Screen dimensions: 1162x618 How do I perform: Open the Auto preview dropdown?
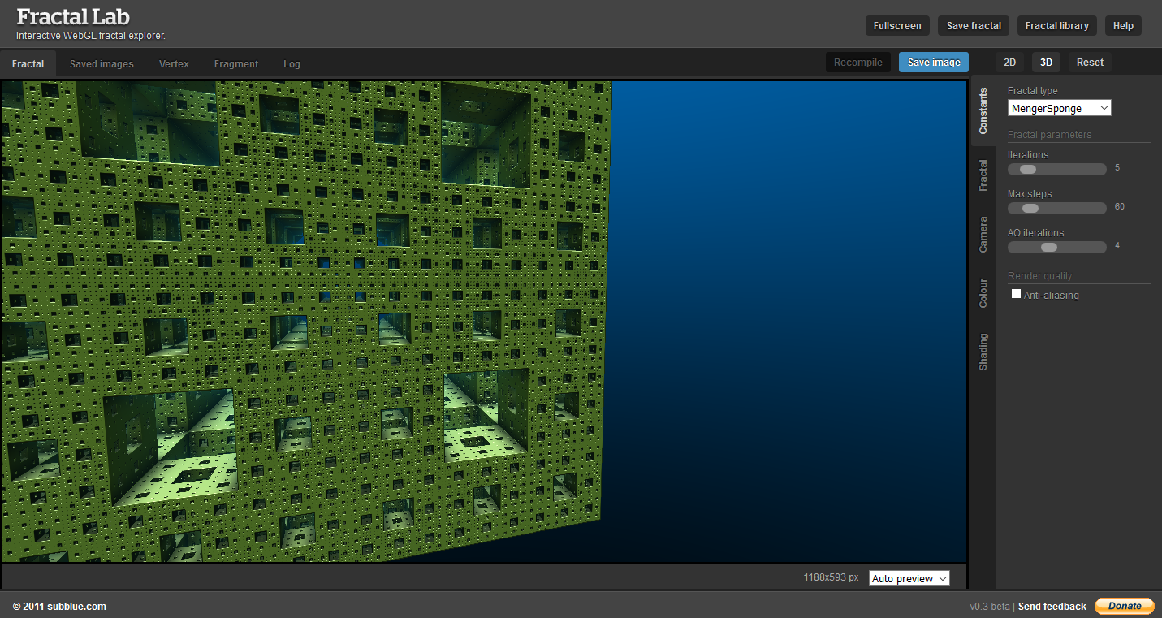click(909, 578)
